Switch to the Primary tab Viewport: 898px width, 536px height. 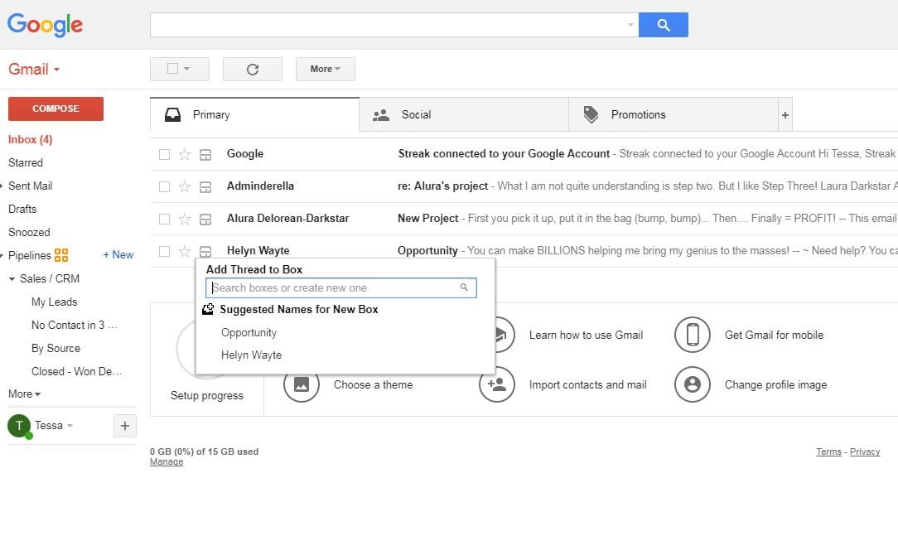point(254,114)
